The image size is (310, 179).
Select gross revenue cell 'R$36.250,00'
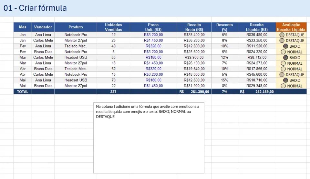point(194,41)
